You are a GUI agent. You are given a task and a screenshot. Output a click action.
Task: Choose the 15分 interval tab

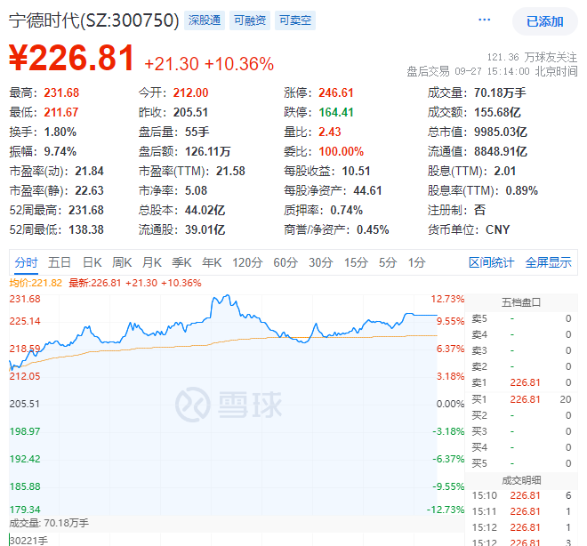coord(356,262)
